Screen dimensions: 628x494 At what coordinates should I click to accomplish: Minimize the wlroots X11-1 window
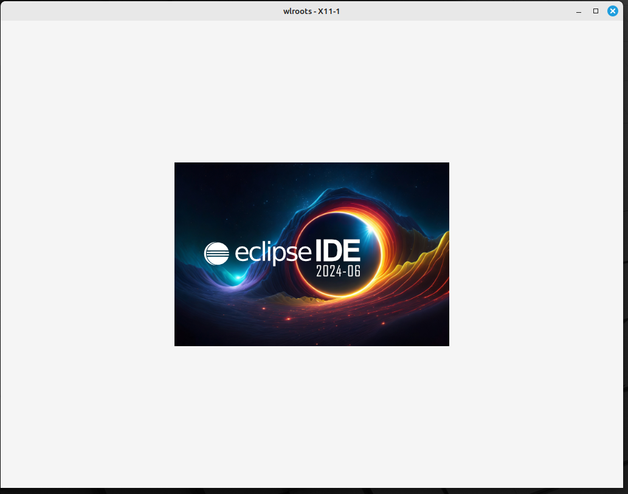(x=579, y=11)
